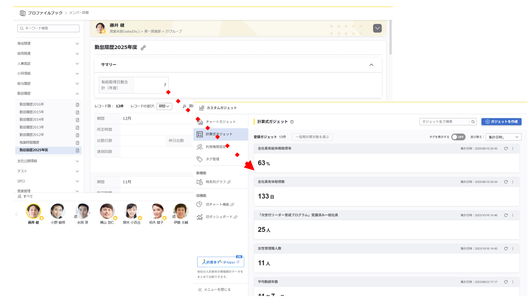
Task: Expand member header dropdown for 藤井 健
Action: pos(377,28)
